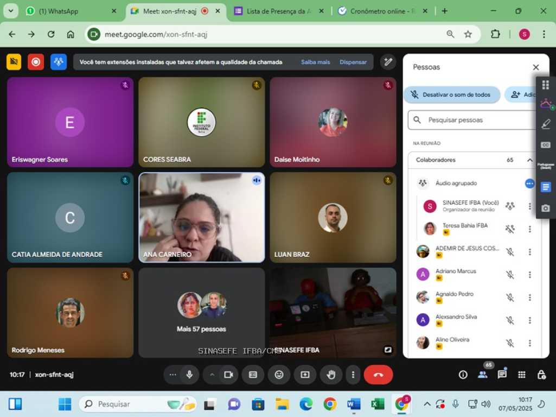Open the visual effects wand icon

click(388, 62)
